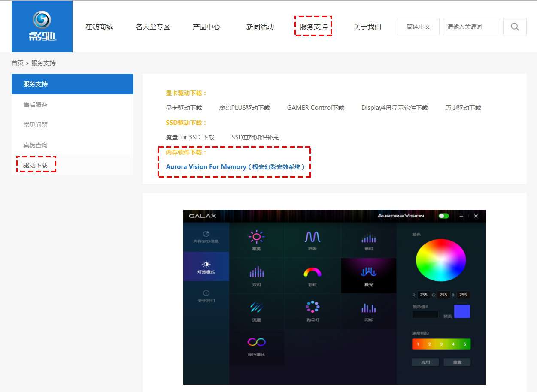Set speed level 4 on speed bar

coord(453,344)
